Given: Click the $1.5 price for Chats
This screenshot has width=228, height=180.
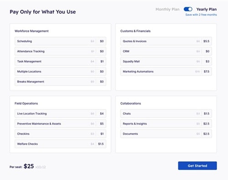Looking at the screenshot, I should pos(207,113).
